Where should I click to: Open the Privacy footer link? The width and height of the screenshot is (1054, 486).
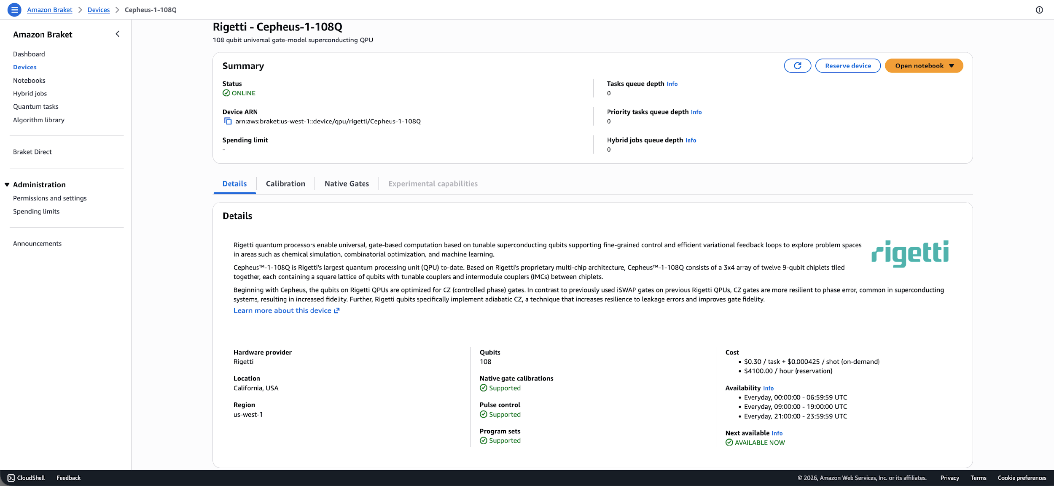pyautogui.click(x=949, y=478)
